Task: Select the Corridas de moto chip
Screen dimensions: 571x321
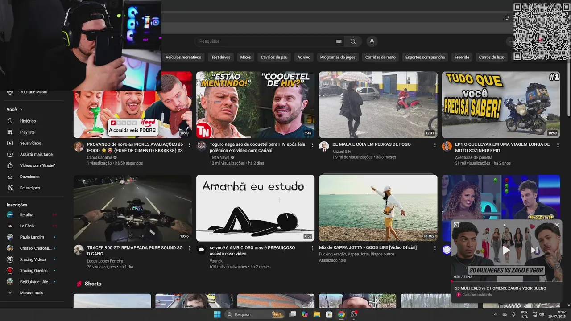Action: (381, 57)
